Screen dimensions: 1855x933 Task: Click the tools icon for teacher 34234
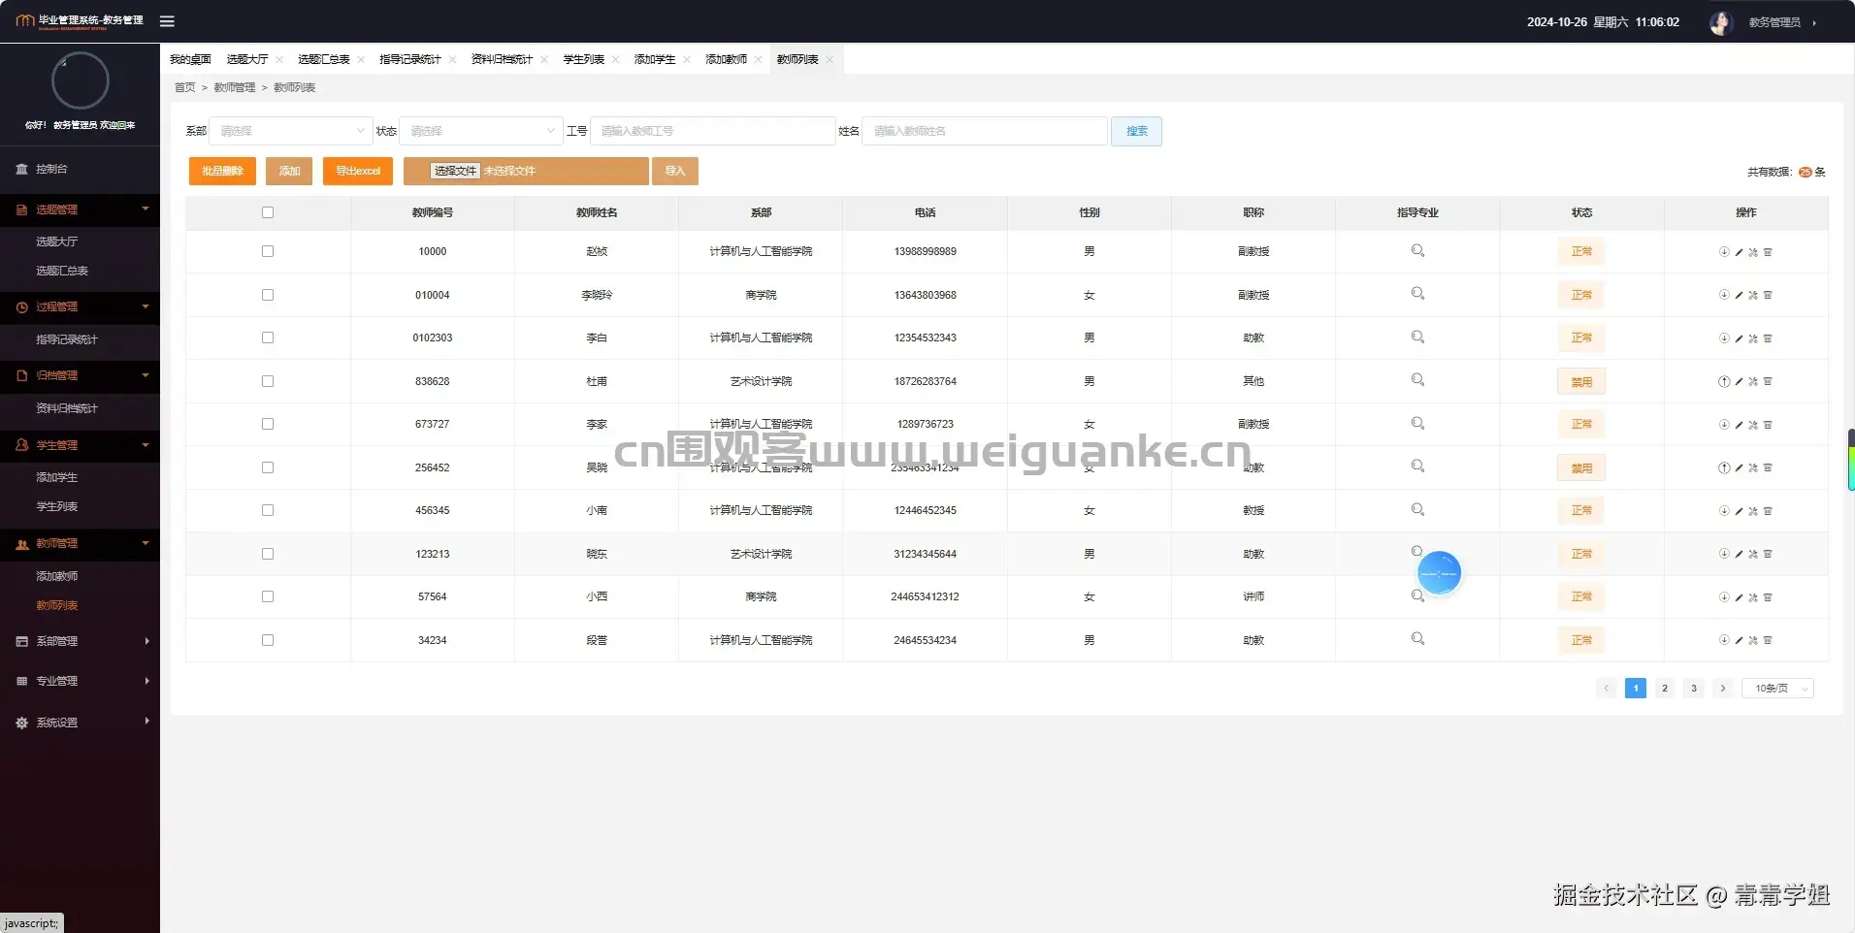[x=1753, y=640]
